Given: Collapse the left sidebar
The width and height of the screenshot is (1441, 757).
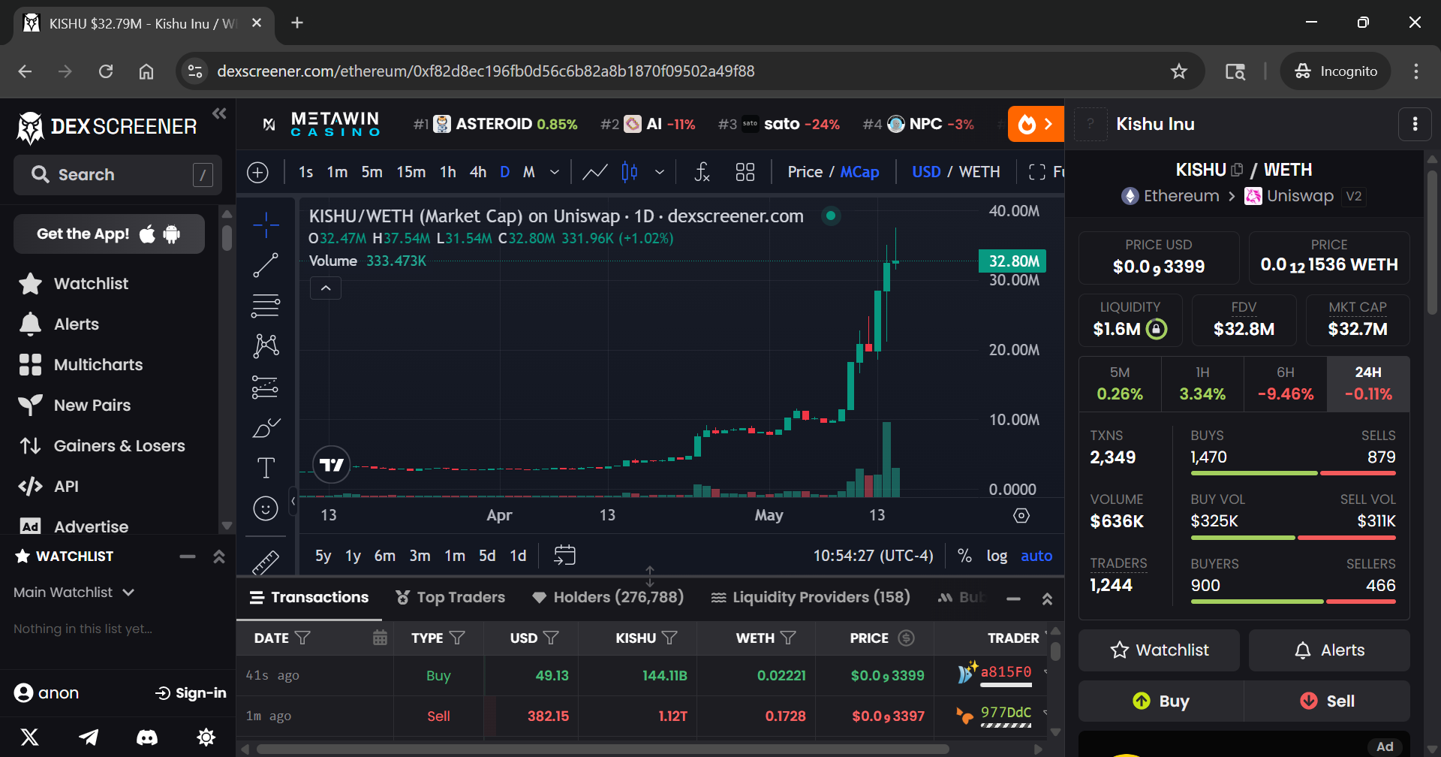Looking at the screenshot, I should 219,113.
